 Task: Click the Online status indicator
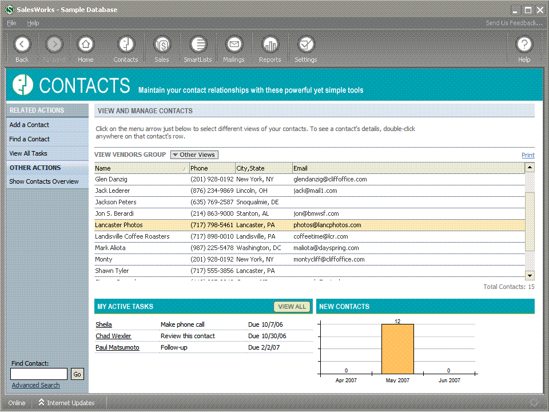pos(17,403)
